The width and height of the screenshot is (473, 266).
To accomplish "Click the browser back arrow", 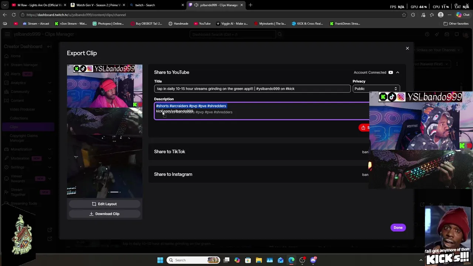I will coord(5,15).
